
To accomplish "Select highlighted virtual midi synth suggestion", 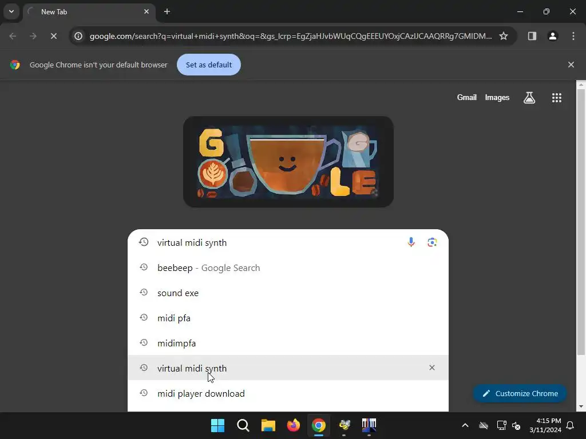I will [x=288, y=368].
